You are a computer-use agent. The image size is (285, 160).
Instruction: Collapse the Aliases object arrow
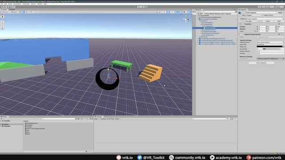200,21
